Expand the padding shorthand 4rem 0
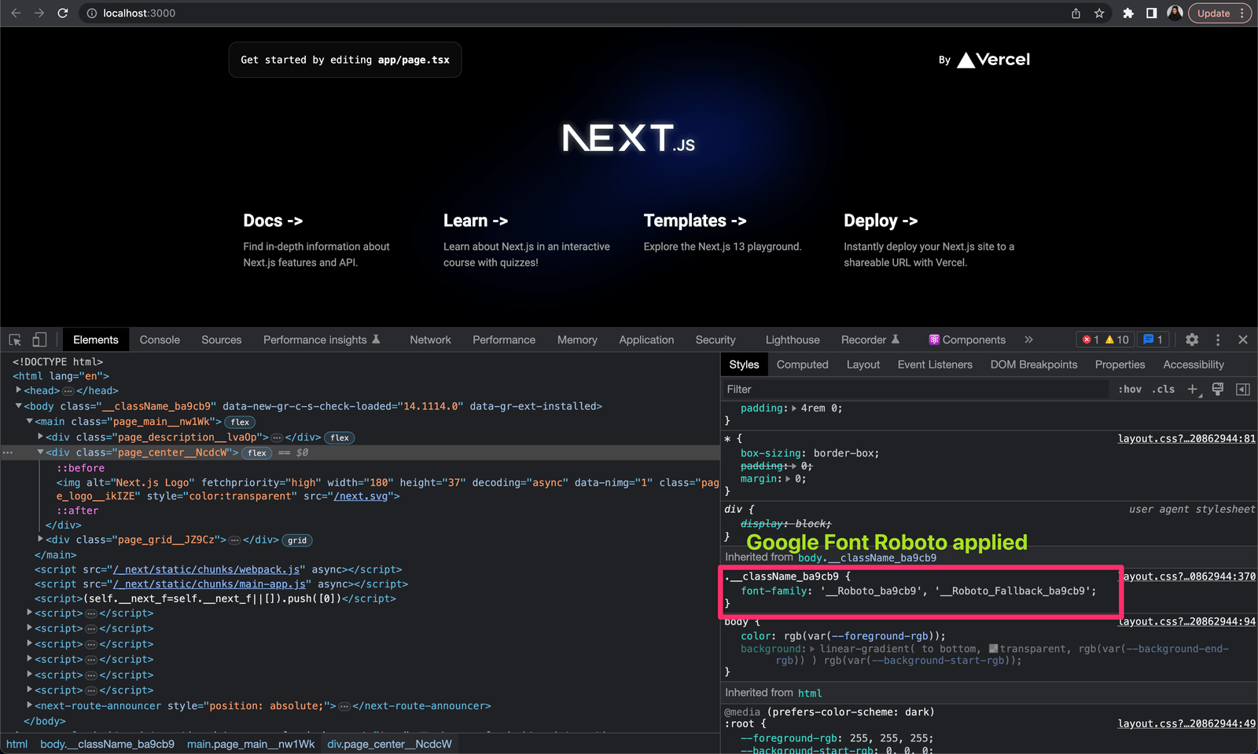 794,408
